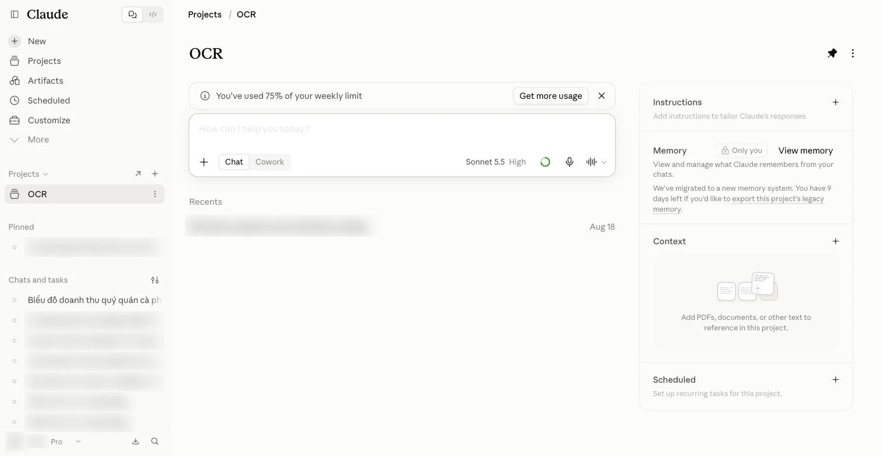Add project instructions with plus icon
Image resolution: width=882 pixels, height=456 pixels.
point(835,102)
